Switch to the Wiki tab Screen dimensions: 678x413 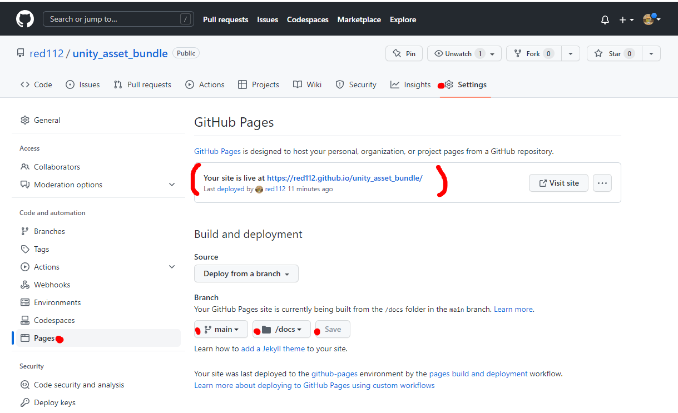click(x=308, y=84)
